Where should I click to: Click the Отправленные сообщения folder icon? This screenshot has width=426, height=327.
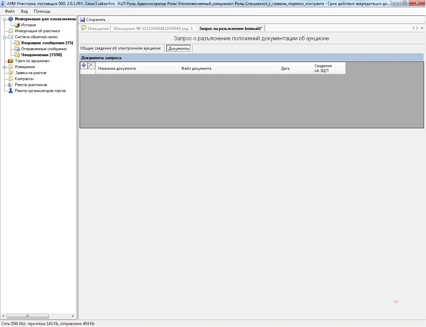point(17,49)
